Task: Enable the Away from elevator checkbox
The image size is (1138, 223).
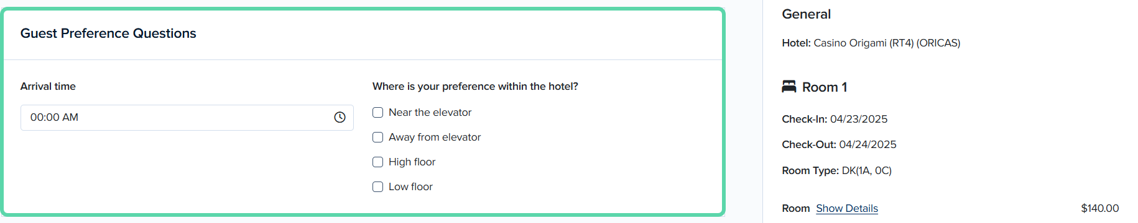Action: 377,137
